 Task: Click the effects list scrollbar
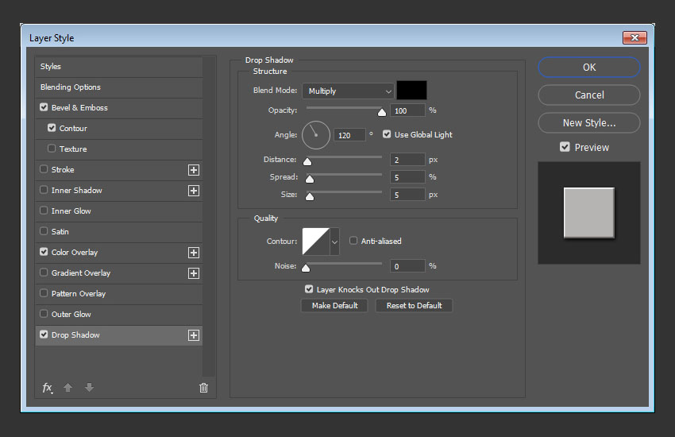pyautogui.click(x=209, y=217)
